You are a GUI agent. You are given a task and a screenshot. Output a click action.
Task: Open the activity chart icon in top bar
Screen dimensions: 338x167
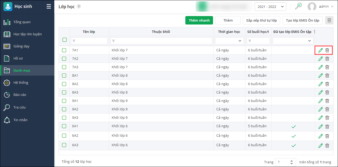(298, 7)
